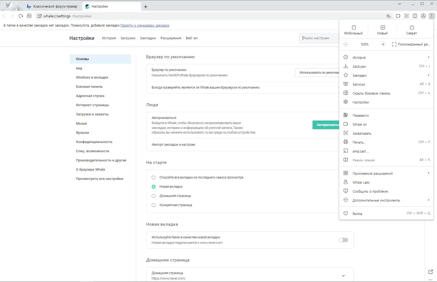This screenshot has width=437, height=282.
Task: Open the Naver home icon in toolbar
Action: 29,16
